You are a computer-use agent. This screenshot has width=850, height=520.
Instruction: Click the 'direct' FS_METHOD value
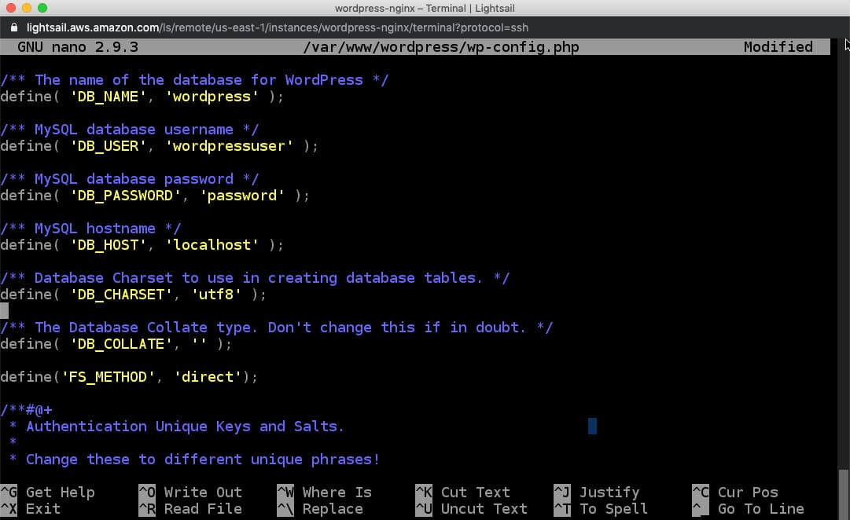(x=208, y=376)
